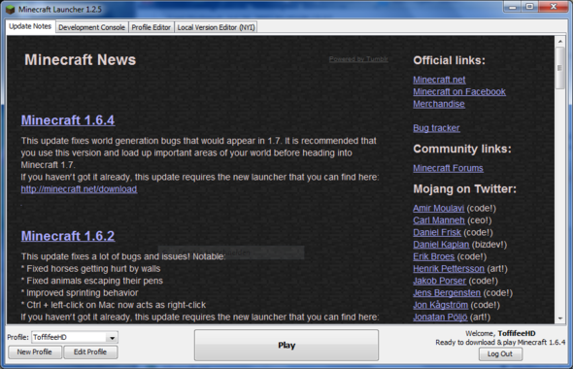This screenshot has width=573, height=369.
Task: Visit the Minecraft.net official link
Action: (439, 80)
